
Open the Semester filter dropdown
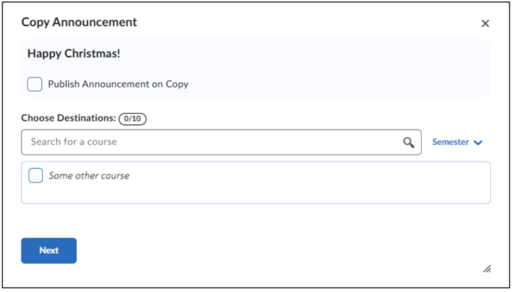click(x=457, y=142)
